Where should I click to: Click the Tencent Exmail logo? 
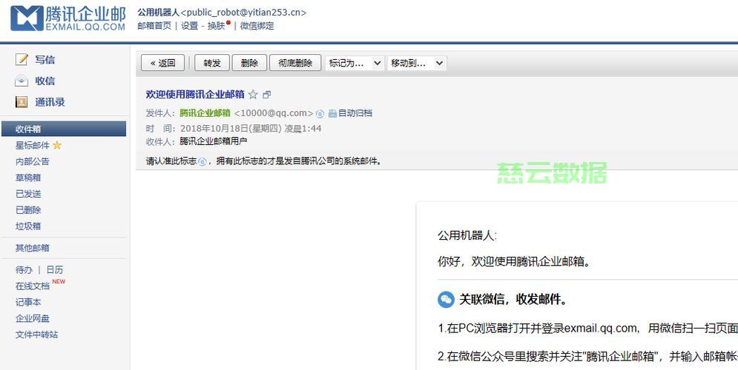68,18
